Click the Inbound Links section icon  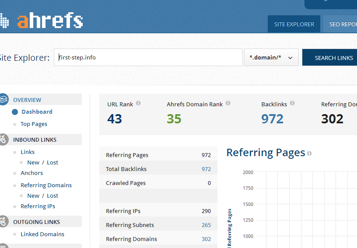[3, 140]
